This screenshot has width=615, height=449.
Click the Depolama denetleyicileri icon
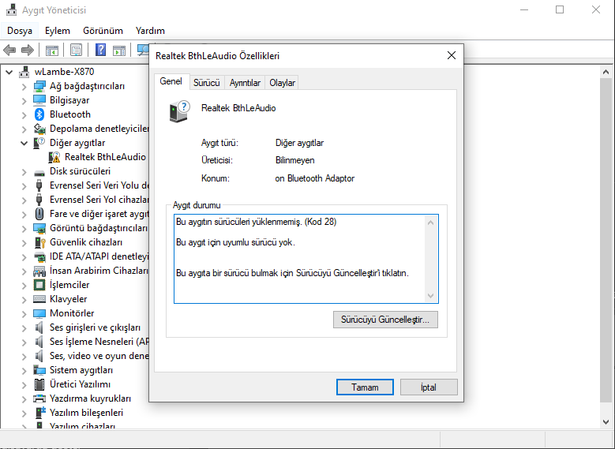click(39, 129)
